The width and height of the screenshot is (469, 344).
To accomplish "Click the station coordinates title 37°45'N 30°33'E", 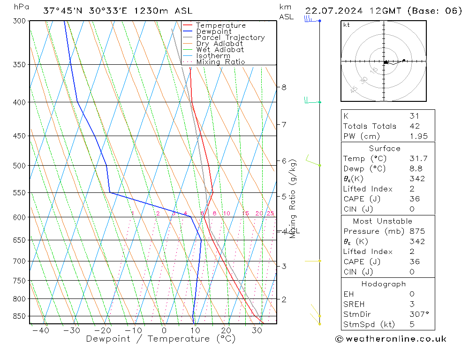I will pos(85,11).
